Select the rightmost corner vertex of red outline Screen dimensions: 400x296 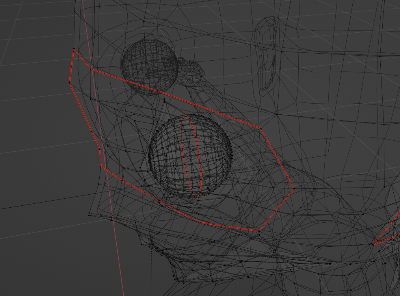294,188
